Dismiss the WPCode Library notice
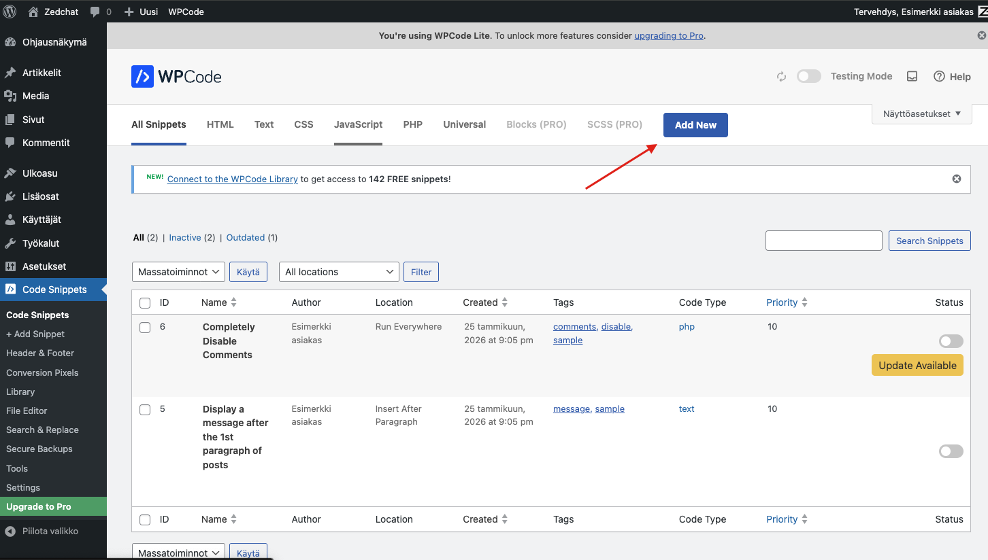The image size is (988, 560). (957, 179)
